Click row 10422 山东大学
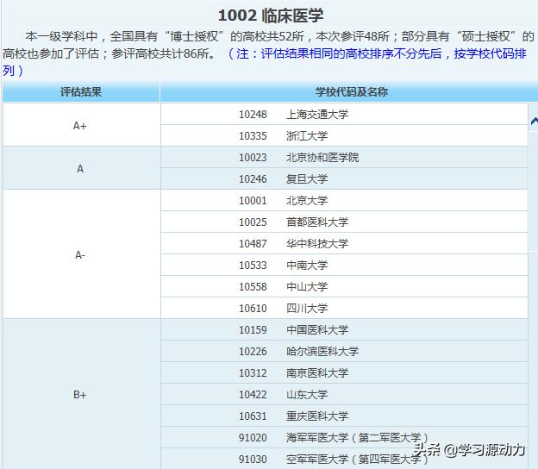The width and height of the screenshot is (538, 469). [x=344, y=395]
